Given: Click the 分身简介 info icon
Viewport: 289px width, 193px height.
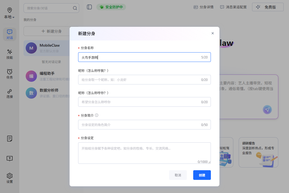Looking at the screenshot, I should pyautogui.click(x=97, y=115).
